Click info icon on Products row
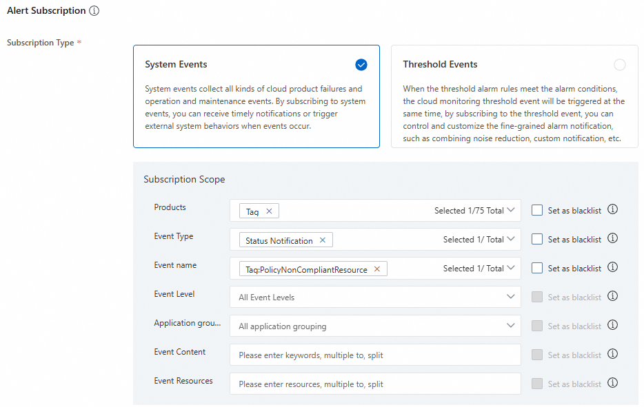Screen dimensions: 644x407 pos(612,210)
